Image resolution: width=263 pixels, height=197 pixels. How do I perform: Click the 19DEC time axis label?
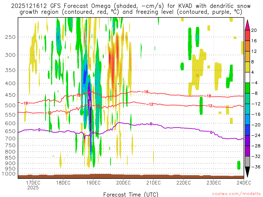coord(93,183)
